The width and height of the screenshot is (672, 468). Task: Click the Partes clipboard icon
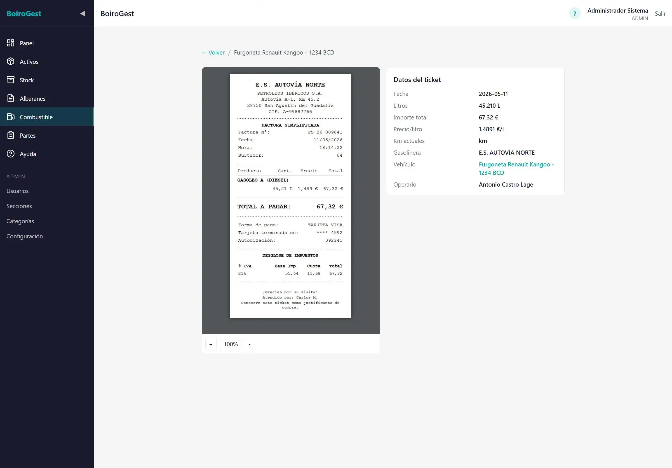click(11, 135)
